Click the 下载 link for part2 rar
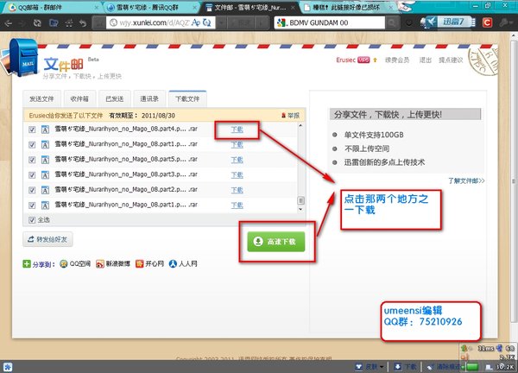The image size is (518, 373). (237, 190)
